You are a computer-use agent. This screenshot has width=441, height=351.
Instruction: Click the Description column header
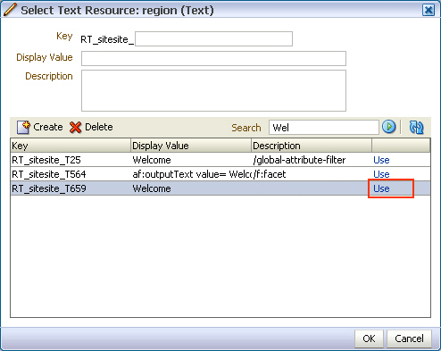click(312, 146)
